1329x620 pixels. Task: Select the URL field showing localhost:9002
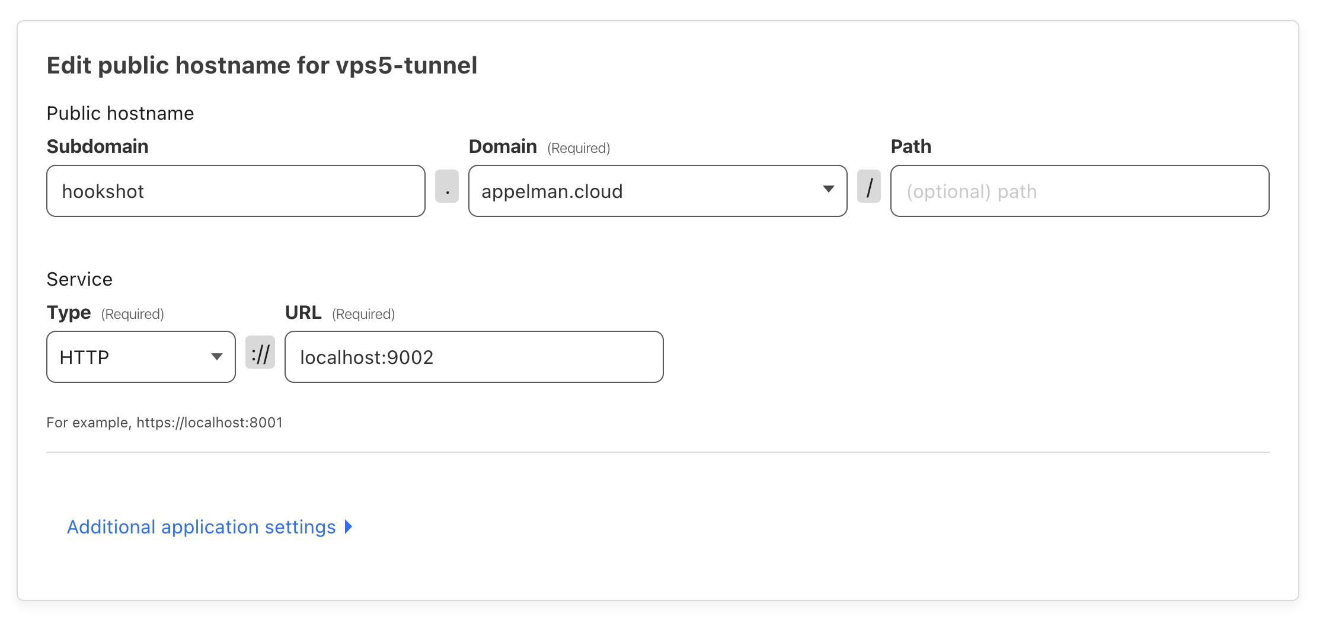[x=473, y=357]
